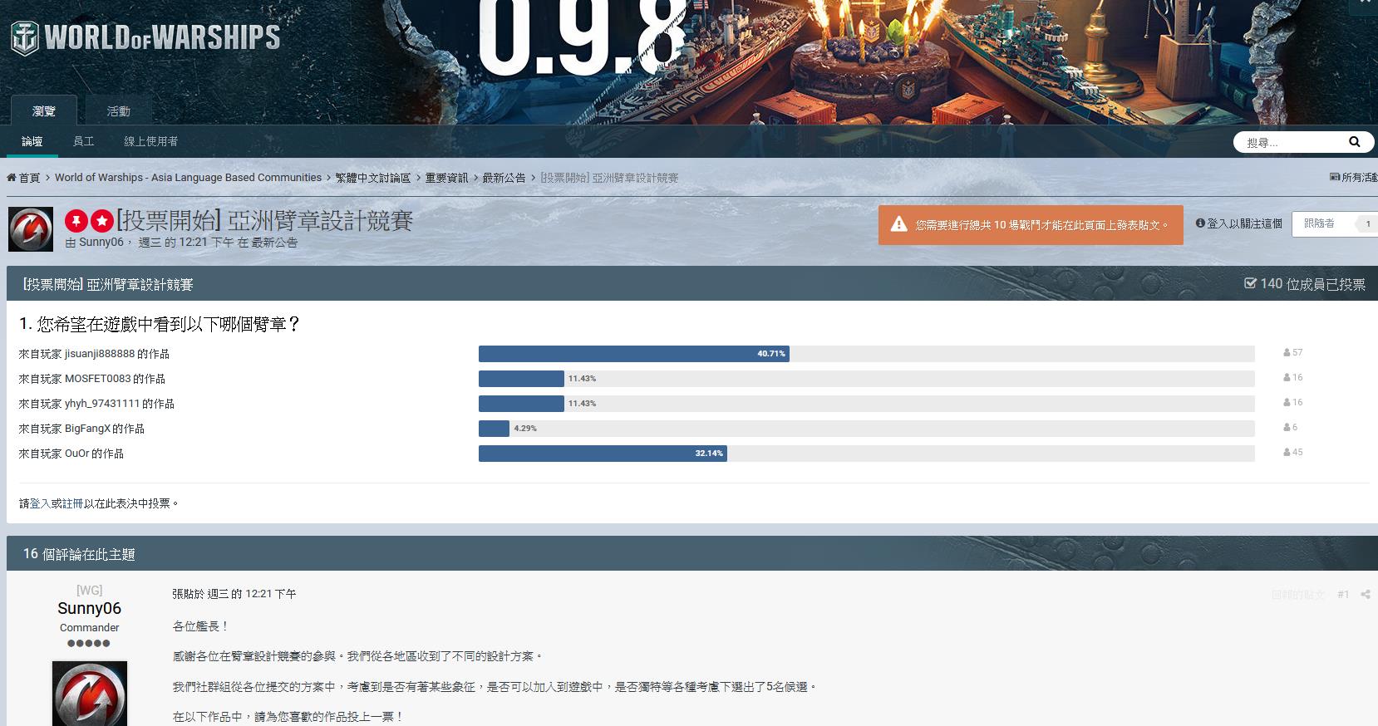1378x726 pixels.
Task: Click the red featured star badge
Action: click(101, 221)
